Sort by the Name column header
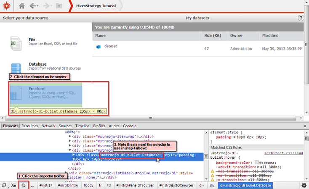Screen dimensions: 309x189 [147, 36]
